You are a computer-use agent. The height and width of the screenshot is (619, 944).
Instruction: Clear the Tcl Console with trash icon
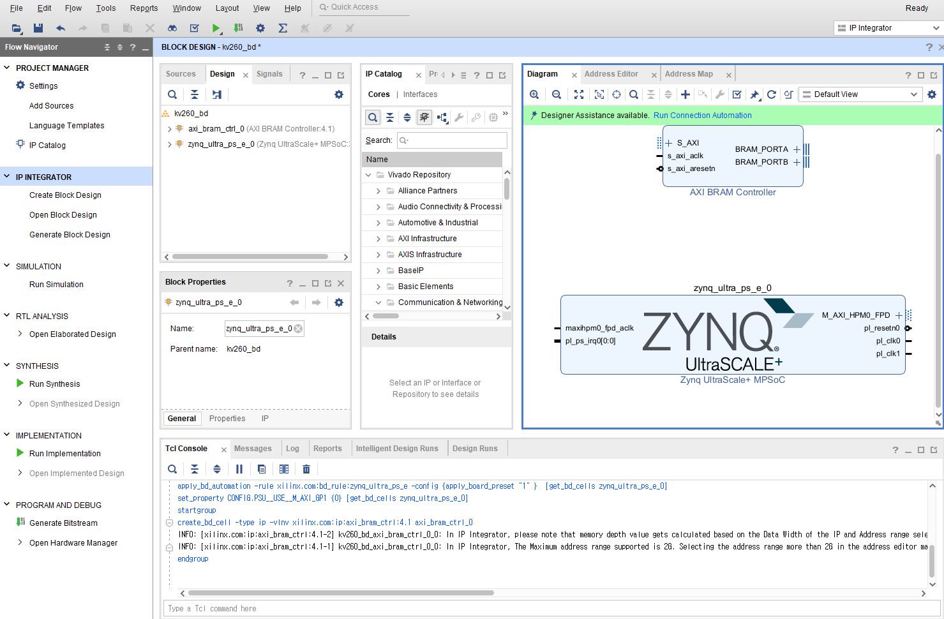coord(306,469)
